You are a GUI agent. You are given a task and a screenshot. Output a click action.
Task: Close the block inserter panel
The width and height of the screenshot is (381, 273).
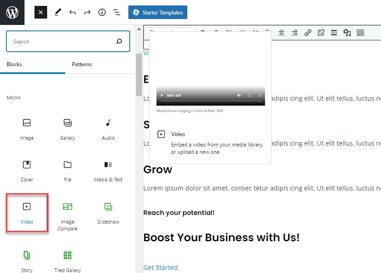click(x=41, y=13)
